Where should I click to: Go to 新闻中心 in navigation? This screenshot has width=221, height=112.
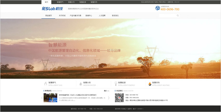click(x=89, y=16)
